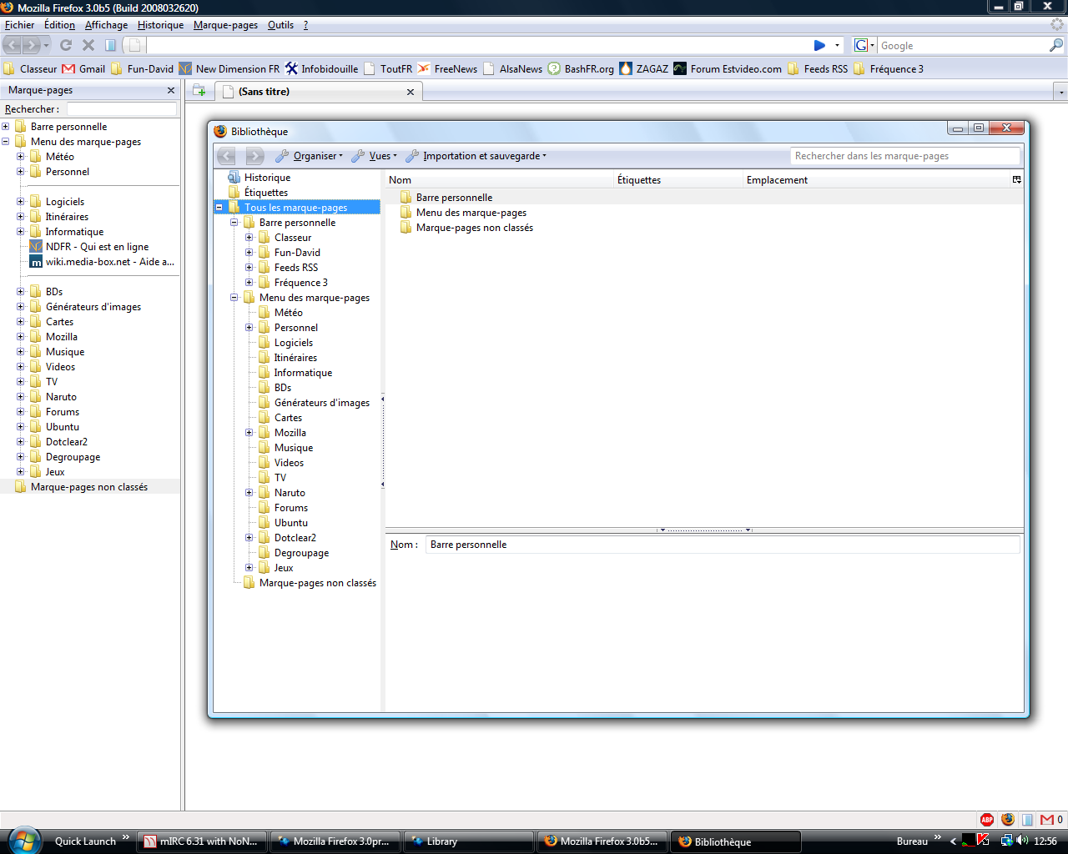1068x854 pixels.
Task: Open the Outils menu
Action: click(280, 25)
